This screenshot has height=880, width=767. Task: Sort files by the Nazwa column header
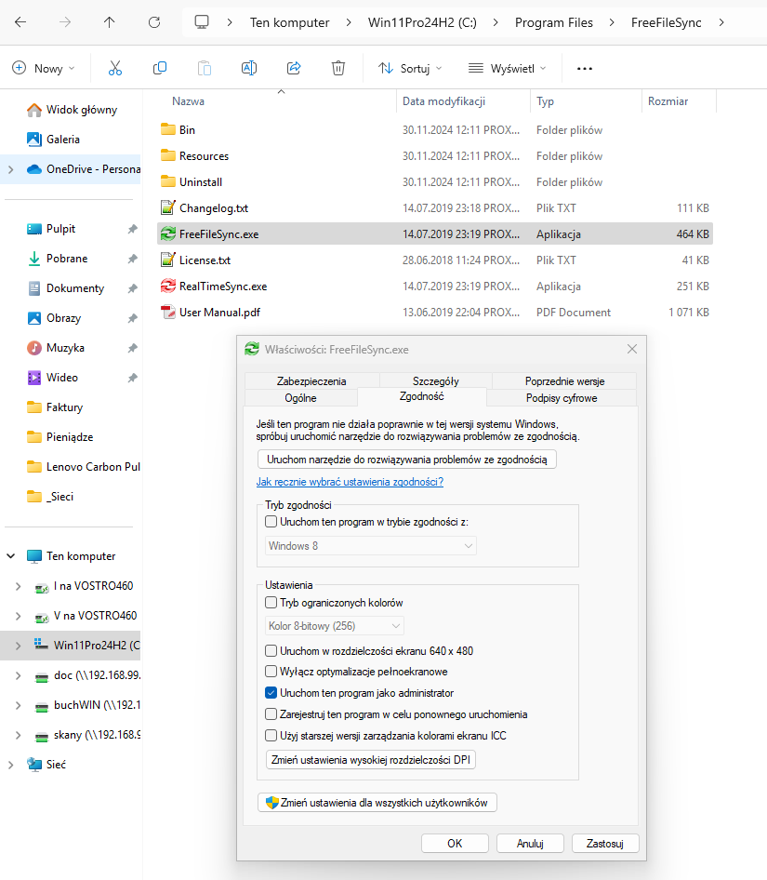coord(188,101)
